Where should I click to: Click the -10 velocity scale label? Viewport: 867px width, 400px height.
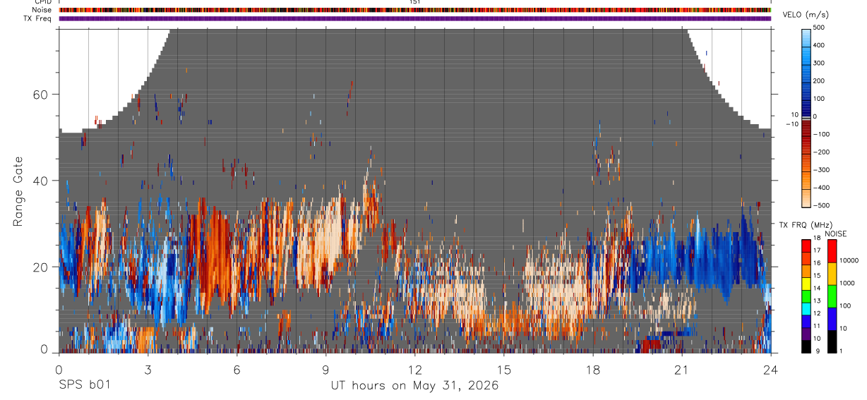[791, 124]
